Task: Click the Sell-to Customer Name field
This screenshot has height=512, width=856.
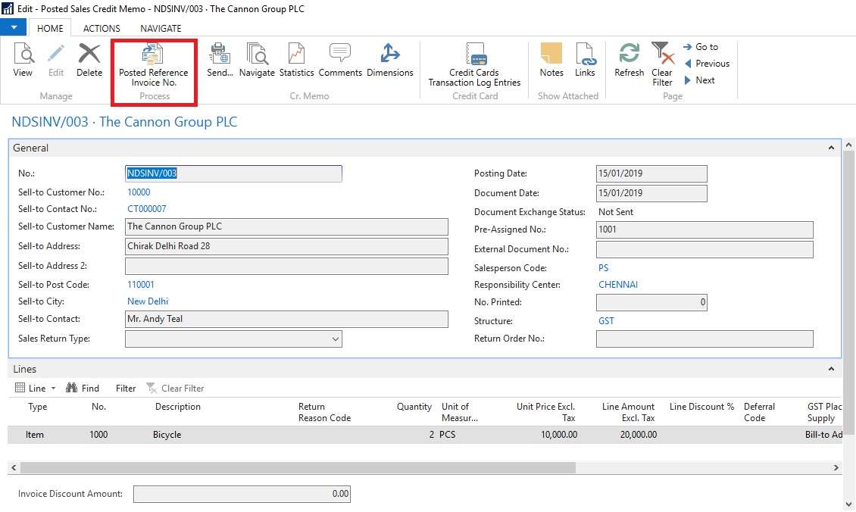Action: tap(286, 226)
